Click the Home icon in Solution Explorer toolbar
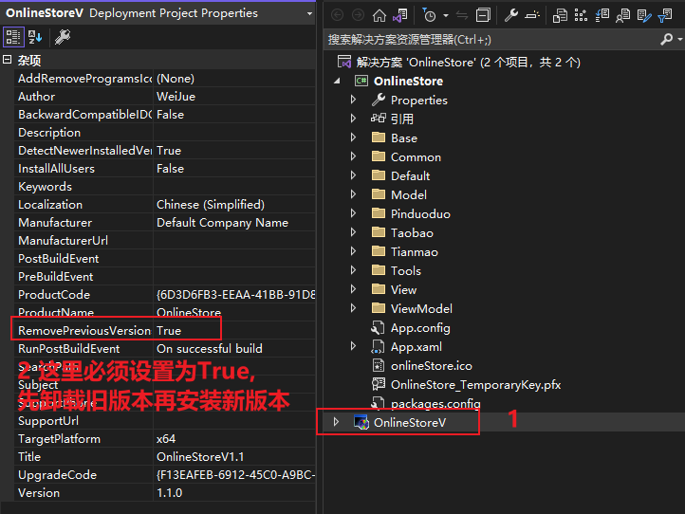 tap(380, 15)
